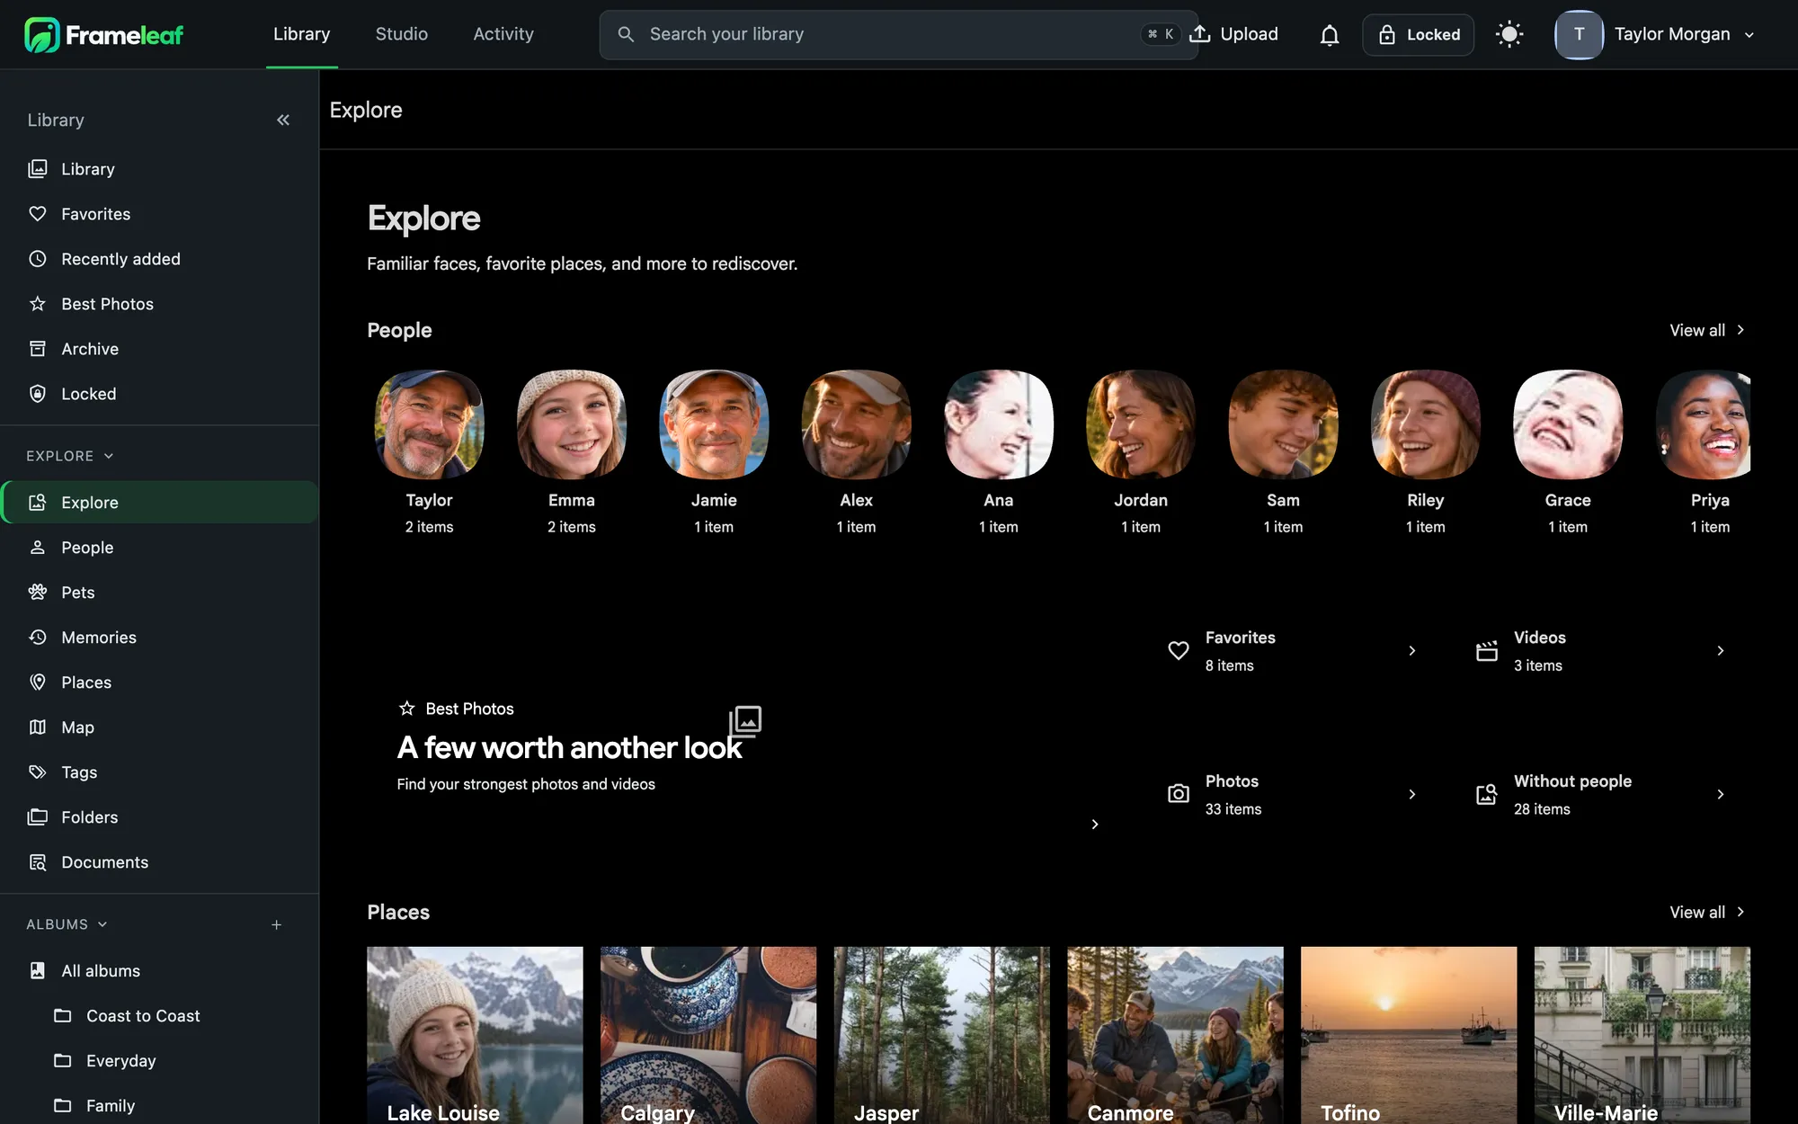
Task: Open Documents icon in sidebar
Action: (x=38, y=861)
